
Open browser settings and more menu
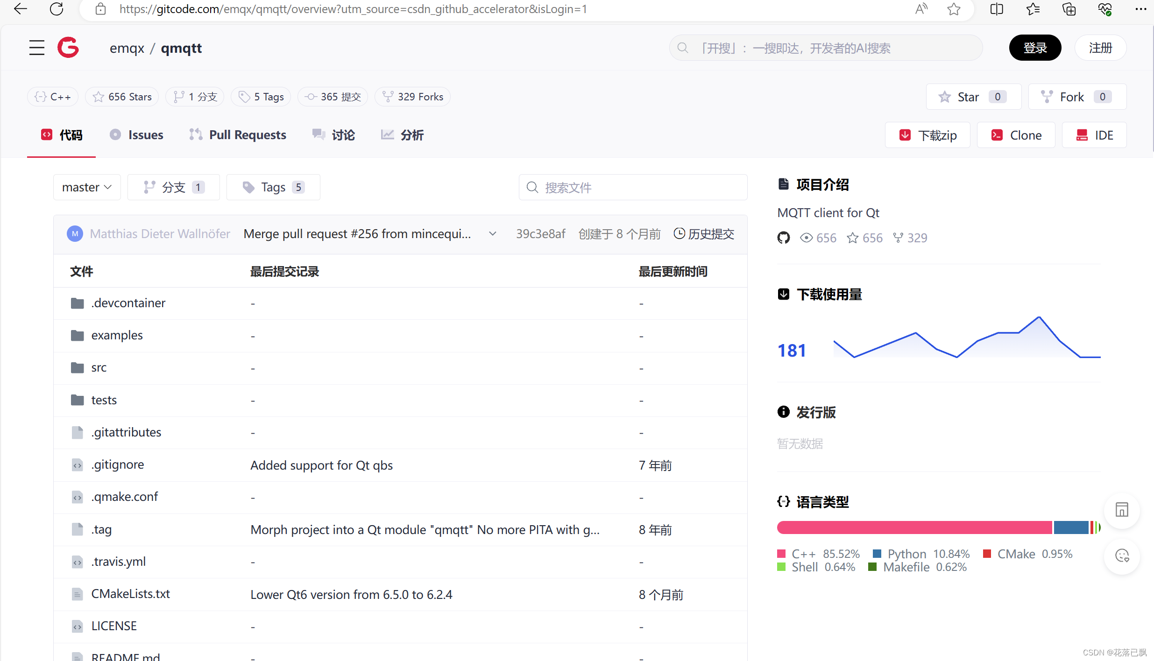pos(1140,9)
